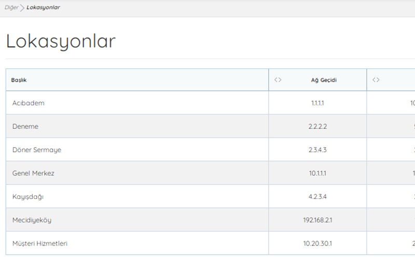Viewport: 415px width, 259px height.
Task: Select gateway address 2.3.4.3
Action: click(x=317, y=150)
